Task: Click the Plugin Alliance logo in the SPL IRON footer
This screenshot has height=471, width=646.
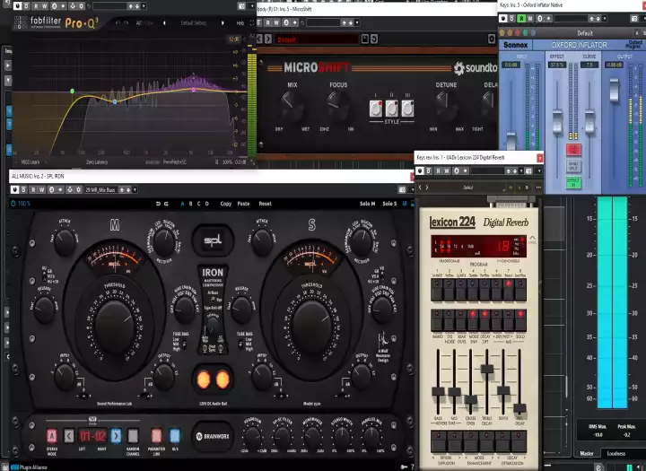Action: (x=30, y=467)
